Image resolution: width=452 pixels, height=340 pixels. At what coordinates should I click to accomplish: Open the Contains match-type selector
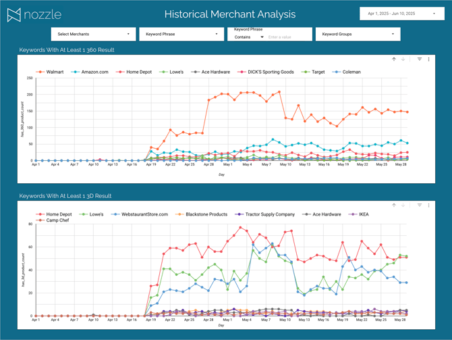coord(248,37)
